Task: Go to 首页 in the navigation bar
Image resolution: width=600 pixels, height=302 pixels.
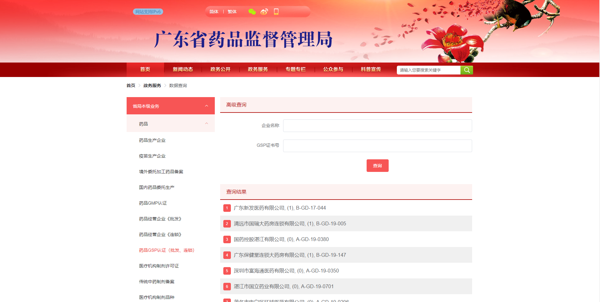Action: point(145,69)
